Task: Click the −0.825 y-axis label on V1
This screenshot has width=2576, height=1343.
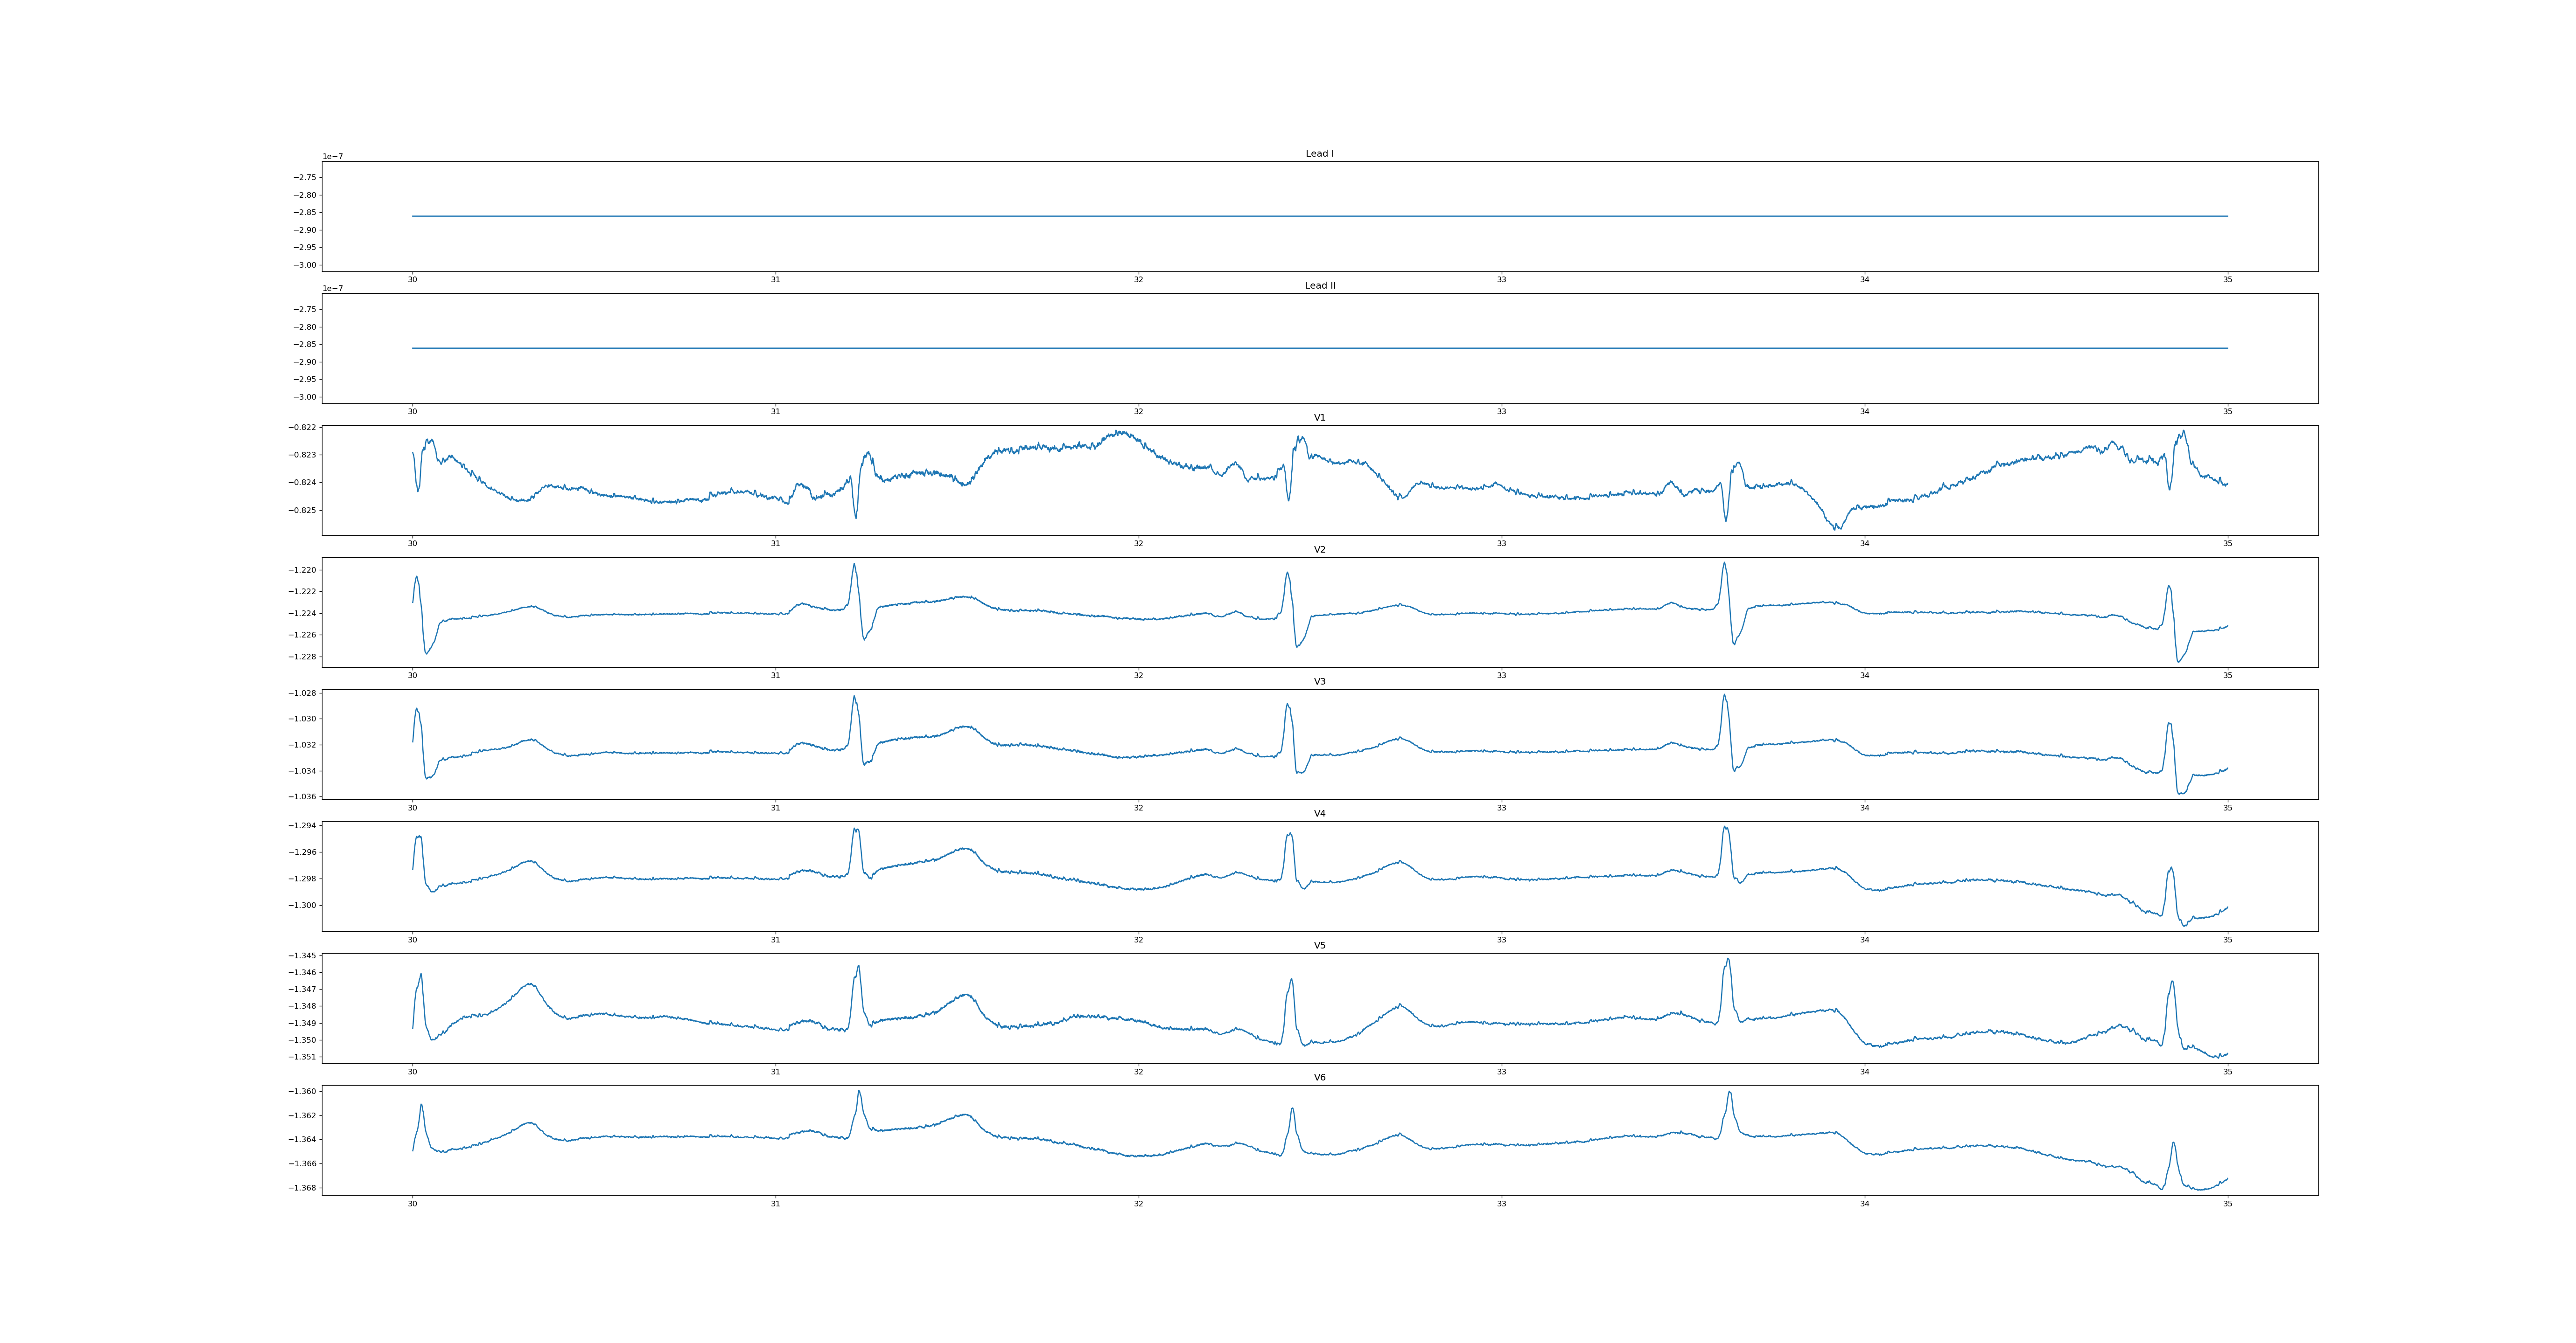Action: (x=302, y=511)
